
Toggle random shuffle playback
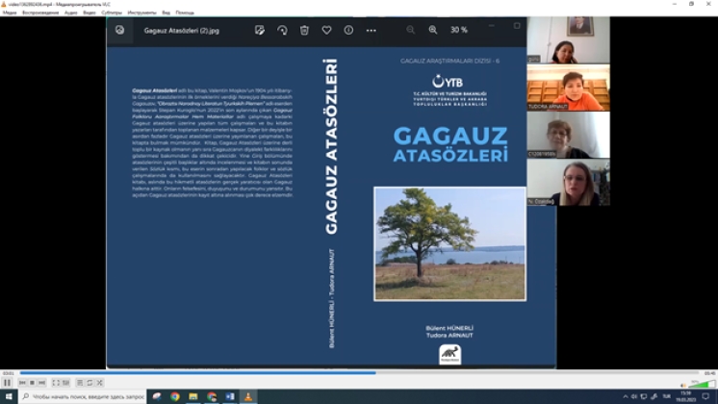101,383
